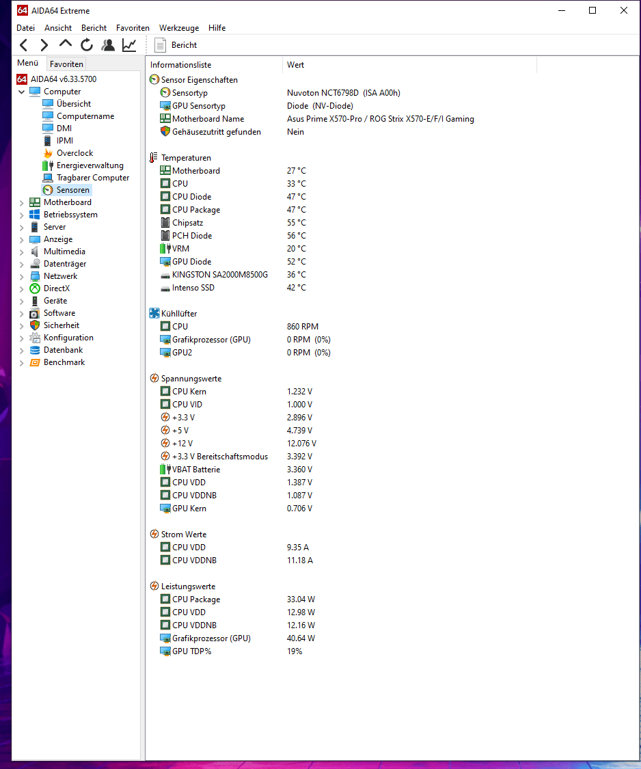Navigate up one level using the up arrow
Image resolution: width=641 pixels, height=769 pixels.
pos(65,44)
